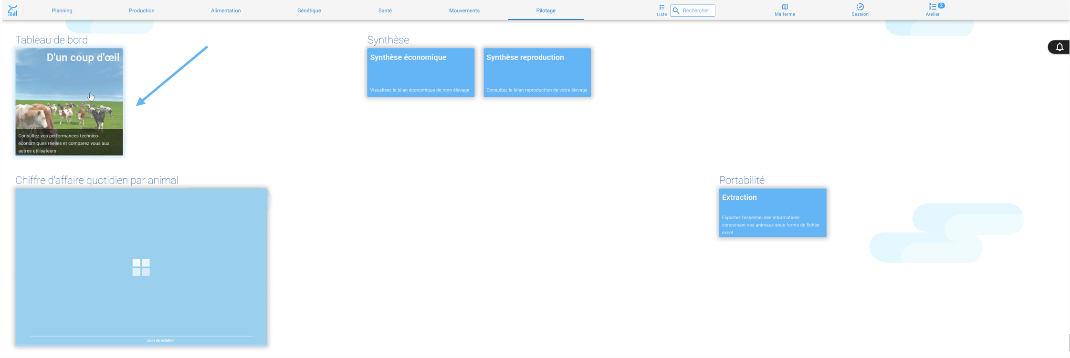Click the notification bell icon
Screen dimensions: 1070x358
pyautogui.click(x=1060, y=47)
